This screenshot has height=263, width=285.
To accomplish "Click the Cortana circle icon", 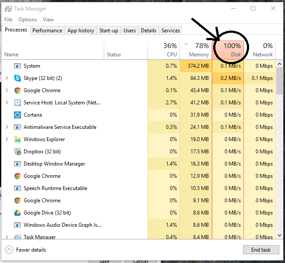I will coord(18,115).
